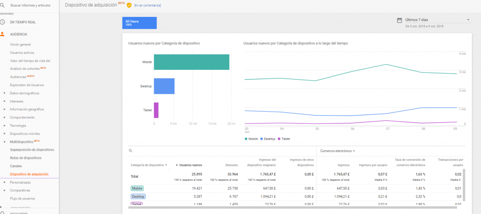Viewport: 481px width, 214px height.
Task: Click the 25.895 total new users value
Action: [196, 174]
